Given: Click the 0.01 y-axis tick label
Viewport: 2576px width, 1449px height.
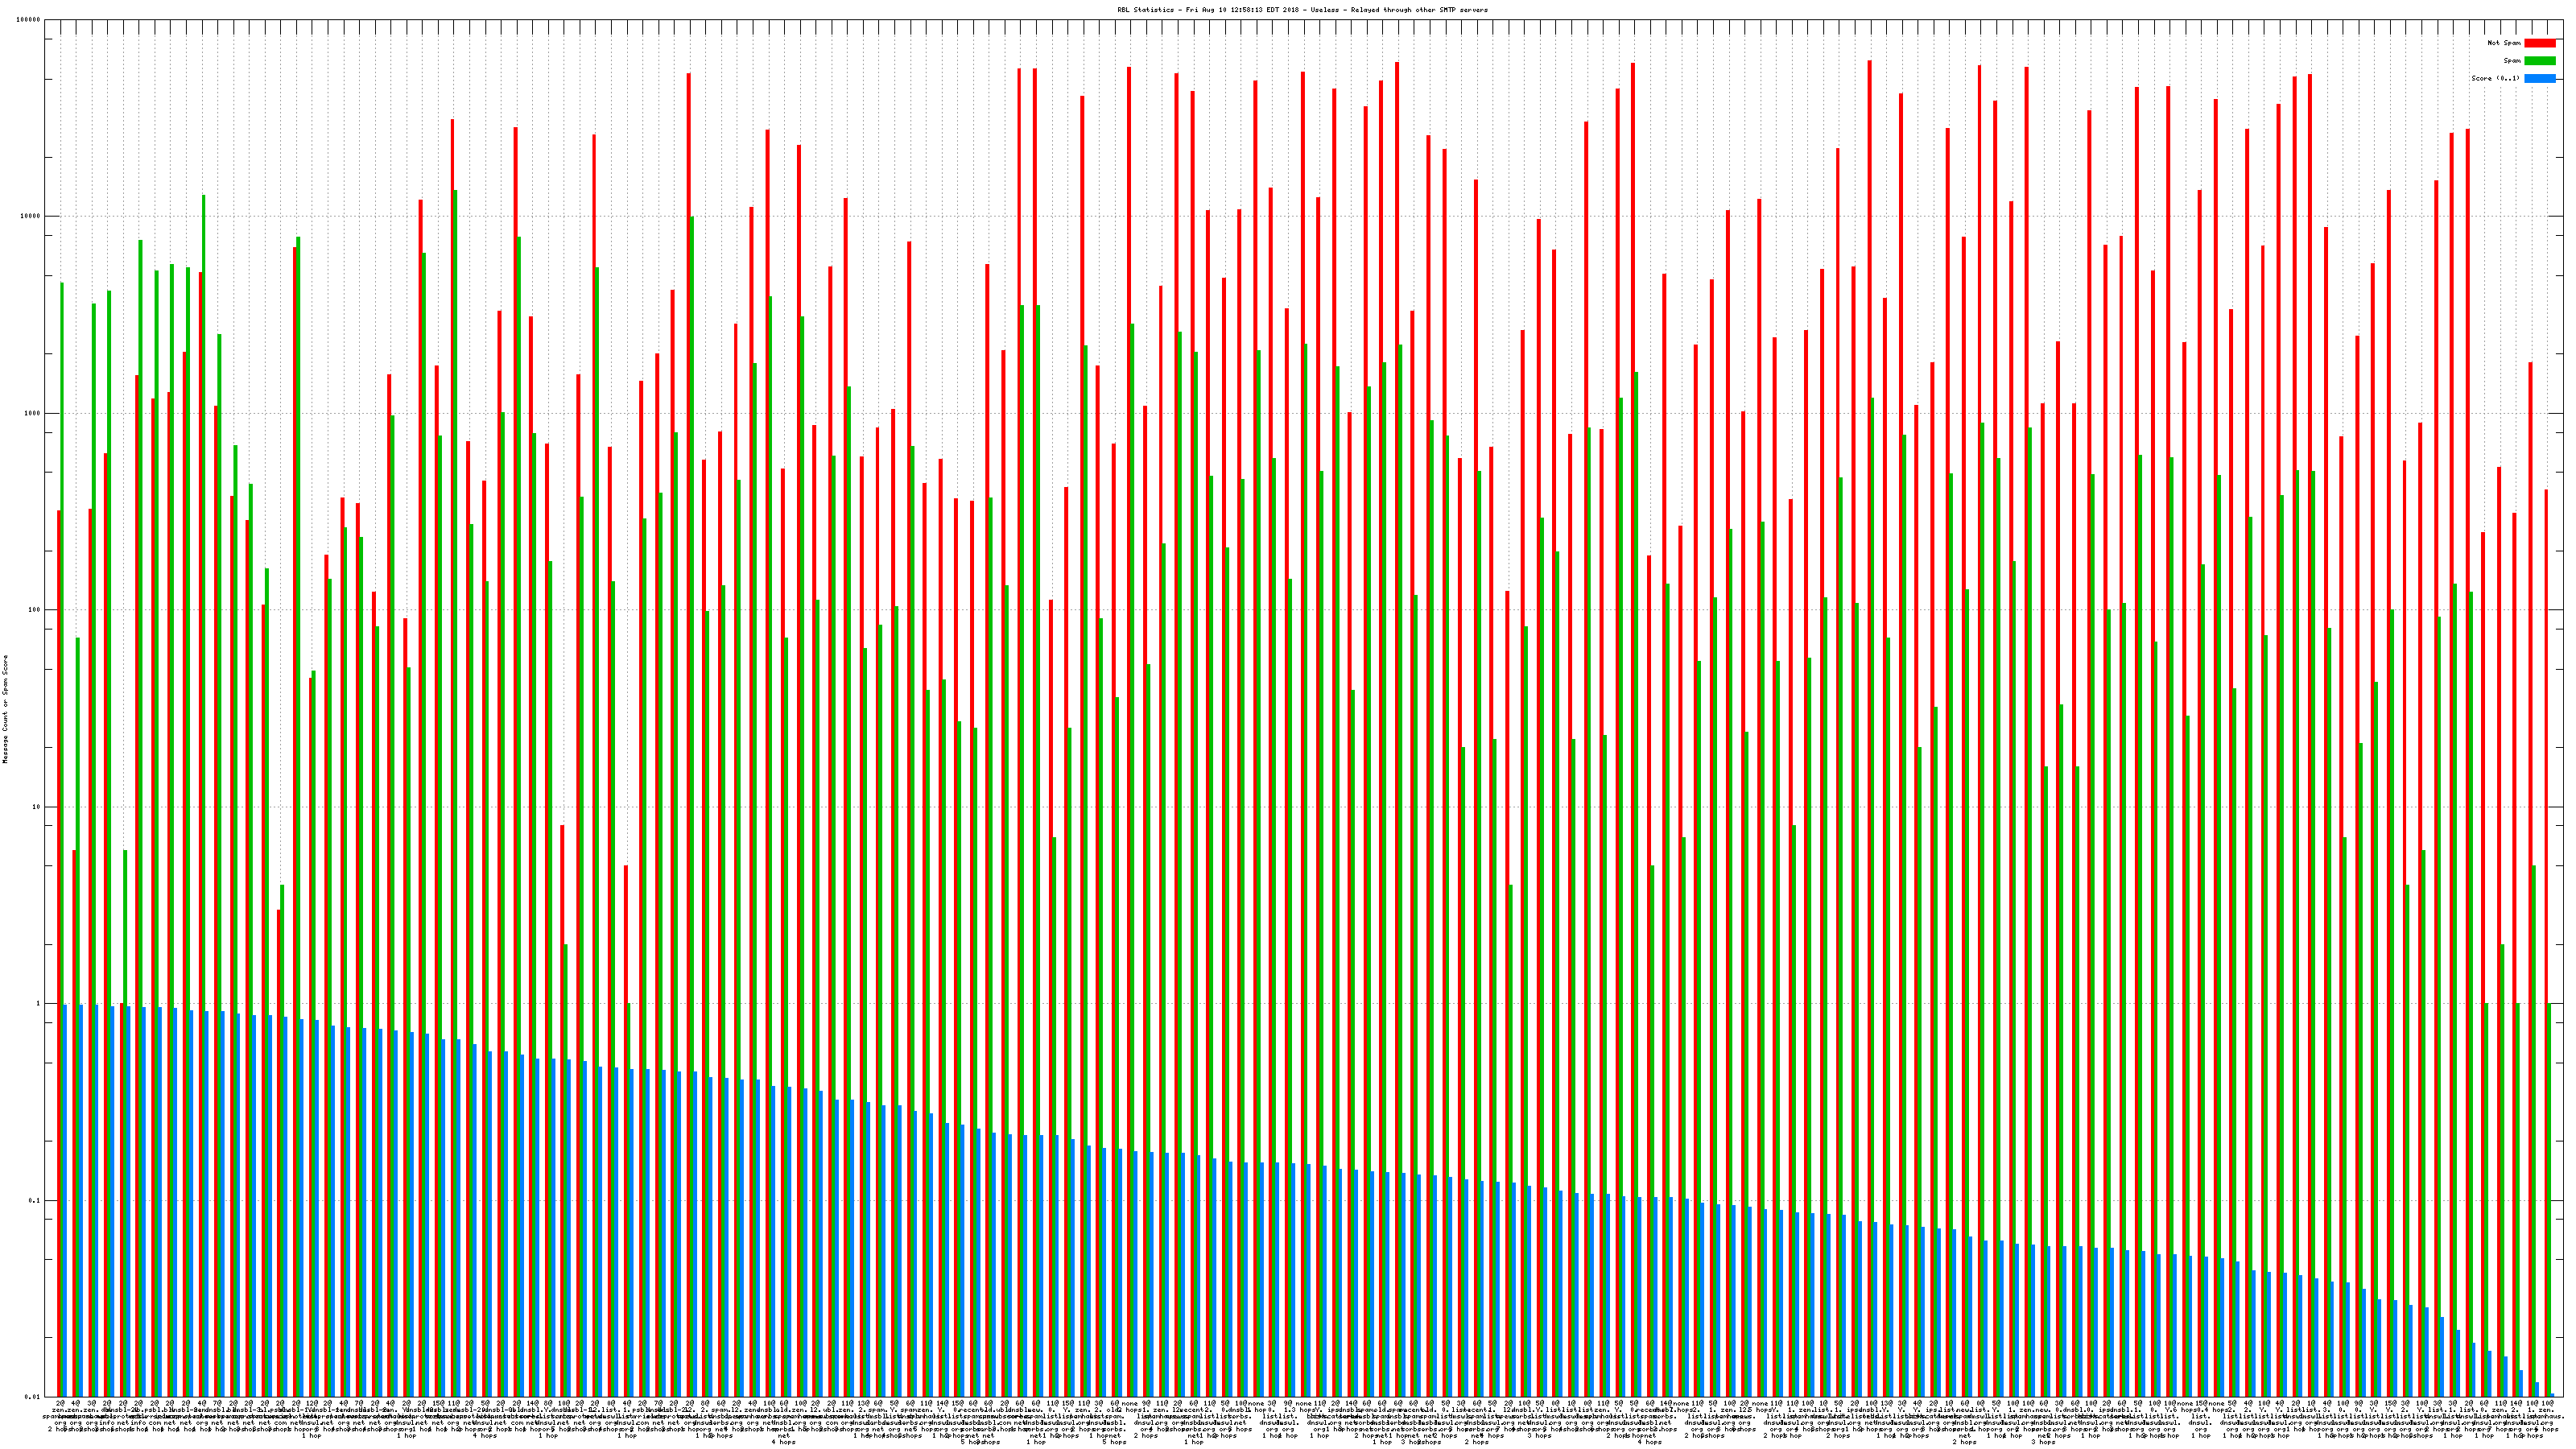Looking at the screenshot, I should coord(33,1397).
